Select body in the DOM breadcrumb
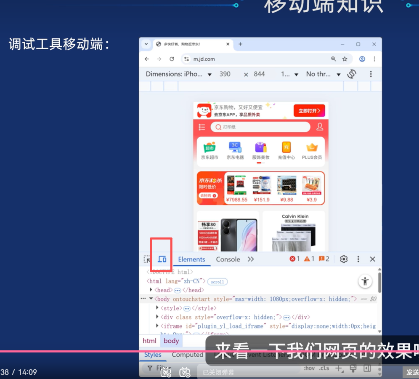The width and height of the screenshot is (419, 379). click(171, 341)
